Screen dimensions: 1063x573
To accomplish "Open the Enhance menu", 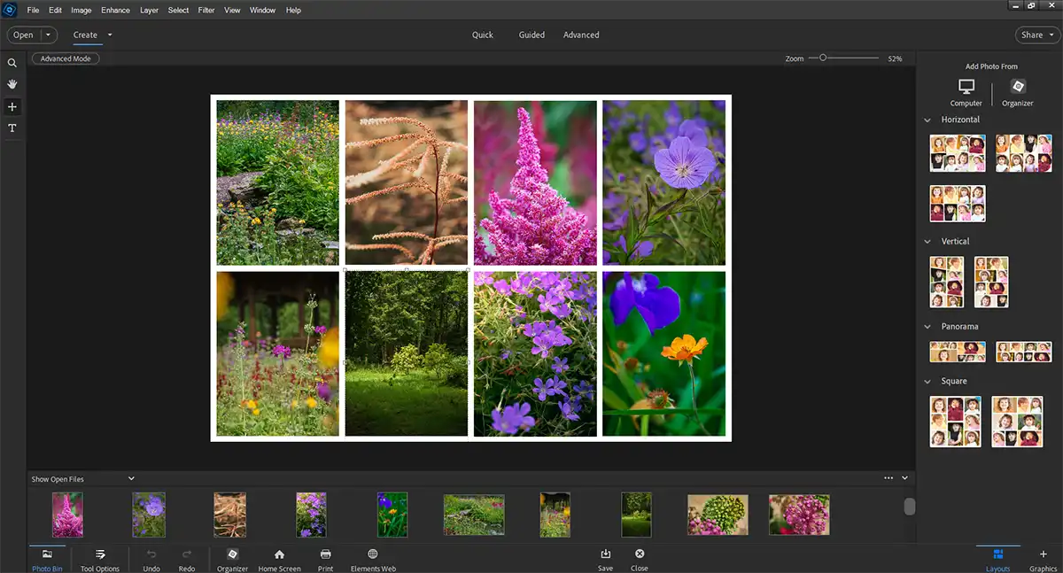I will click(114, 10).
